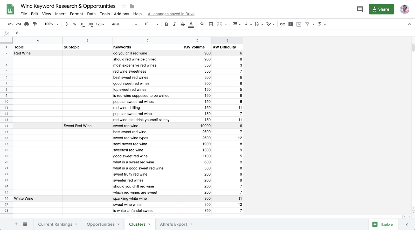Screen dimensions: 415x230
Task: Click the green Share button
Action: 381,9
